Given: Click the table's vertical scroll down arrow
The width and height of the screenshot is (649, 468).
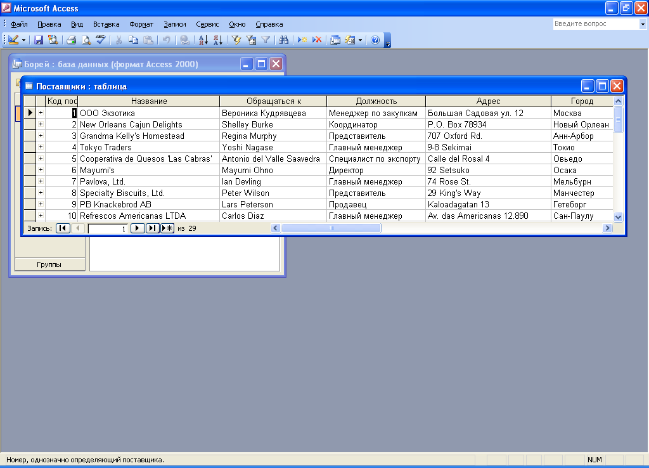Looking at the screenshot, I should point(618,217).
